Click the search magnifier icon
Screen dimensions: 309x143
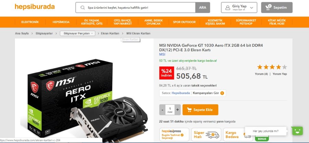pyautogui.click(x=83, y=8)
